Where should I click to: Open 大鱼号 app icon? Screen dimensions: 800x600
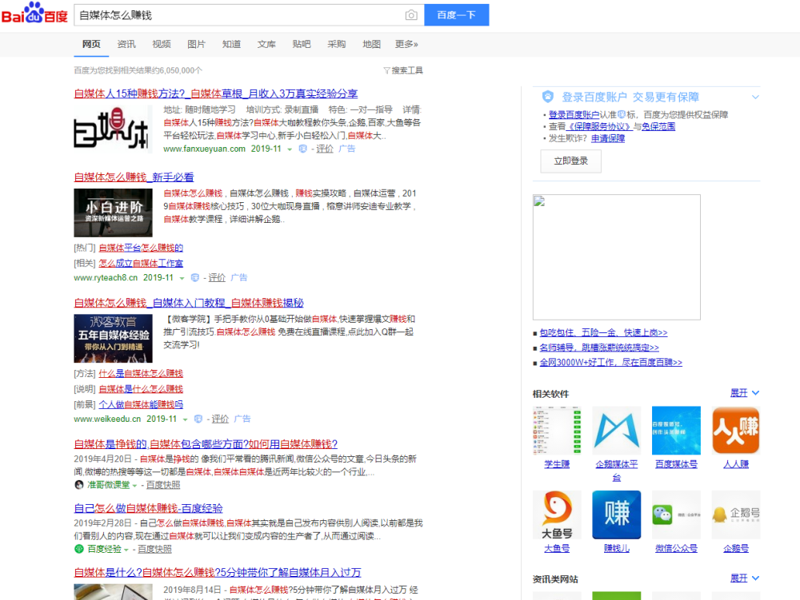(x=557, y=515)
